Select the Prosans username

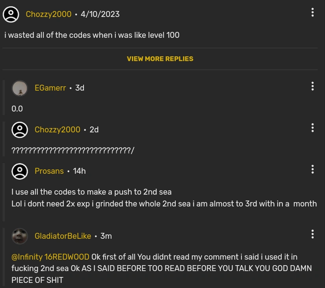point(49,171)
